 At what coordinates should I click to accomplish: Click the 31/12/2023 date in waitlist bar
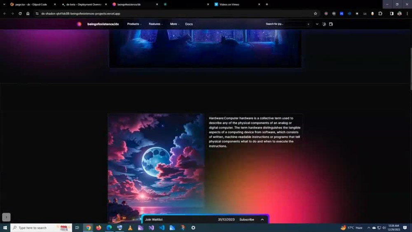tap(226, 219)
